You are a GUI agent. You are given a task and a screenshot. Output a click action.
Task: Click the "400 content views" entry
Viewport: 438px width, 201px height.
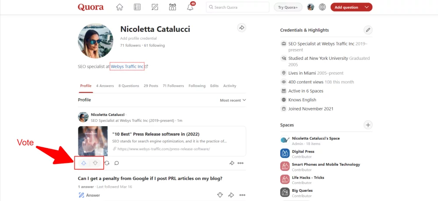point(306,82)
